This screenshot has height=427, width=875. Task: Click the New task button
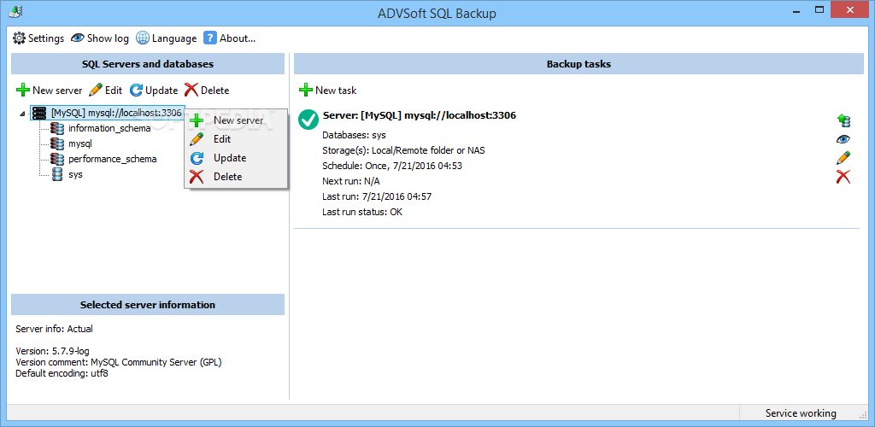tap(327, 91)
